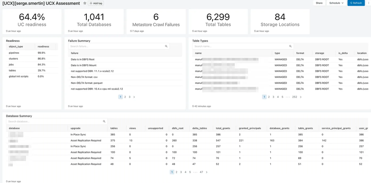Image resolution: width=371 pixels, height=183 pixels.
Task: Click the Add tag button
Action: pos(95,3)
